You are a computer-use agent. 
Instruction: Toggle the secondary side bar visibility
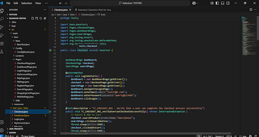click(228, 3)
